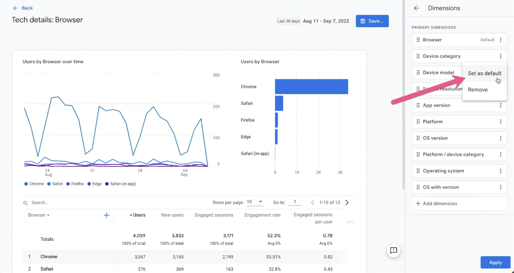Click the Go to page input field

tap(295, 202)
